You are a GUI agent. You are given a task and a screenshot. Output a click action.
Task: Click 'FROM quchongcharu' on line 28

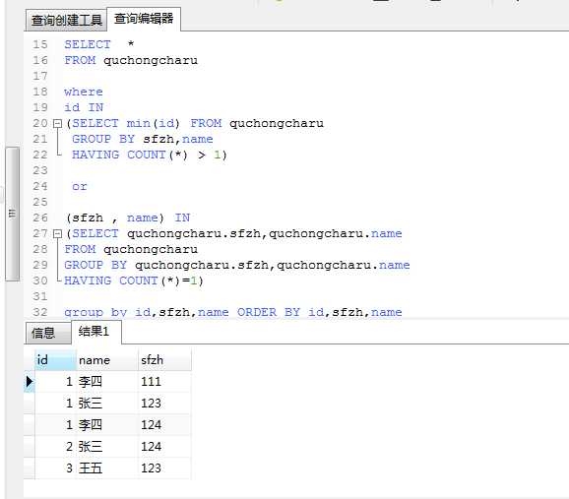point(131,250)
